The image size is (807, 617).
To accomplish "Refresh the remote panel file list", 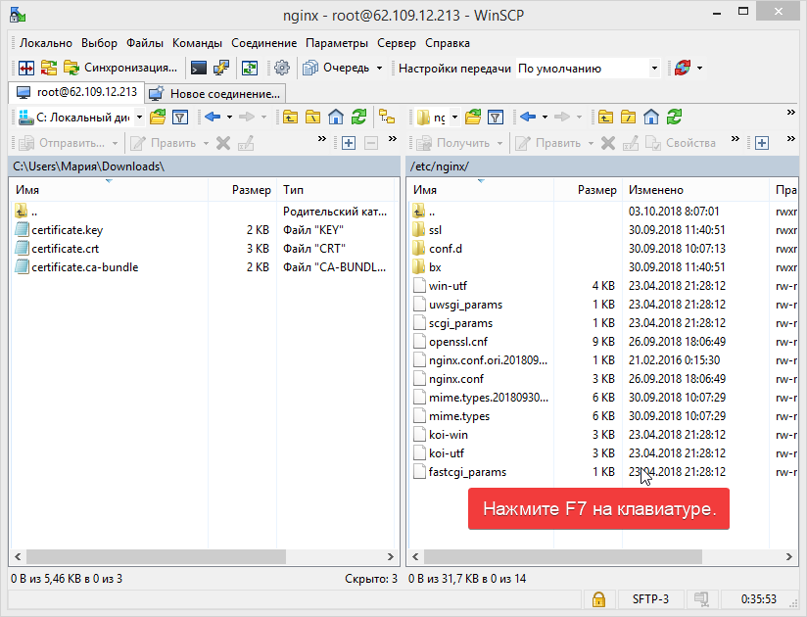I will coord(674,118).
